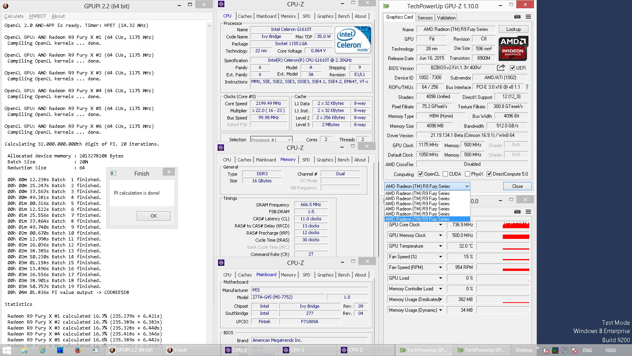632x356 pixels.
Task: Click the Close button in GPU-Z
Action: [517, 186]
